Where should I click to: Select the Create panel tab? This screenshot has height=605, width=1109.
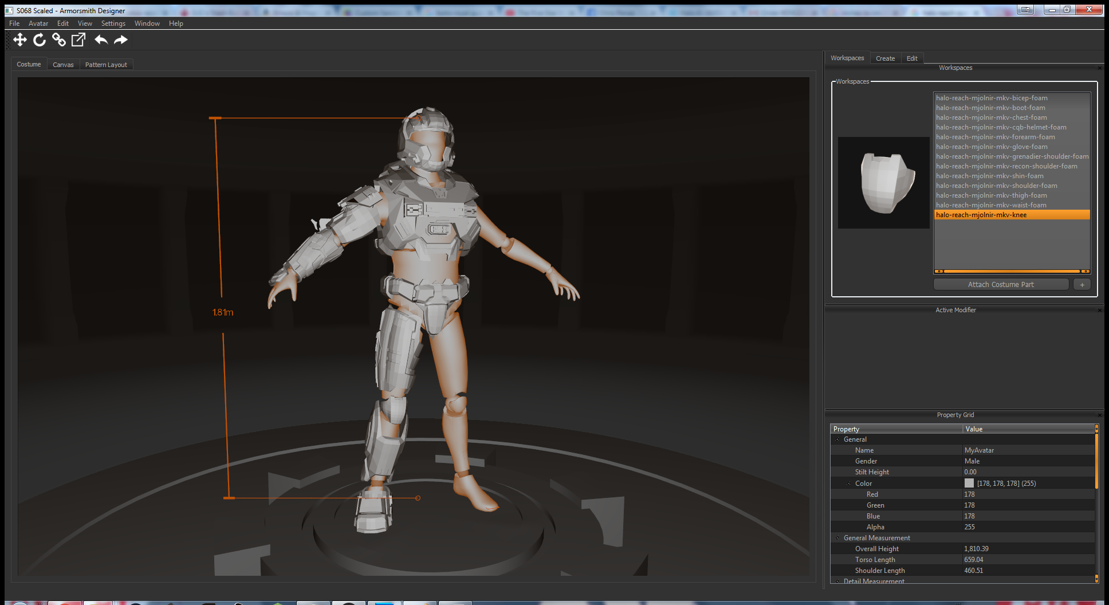tap(885, 58)
